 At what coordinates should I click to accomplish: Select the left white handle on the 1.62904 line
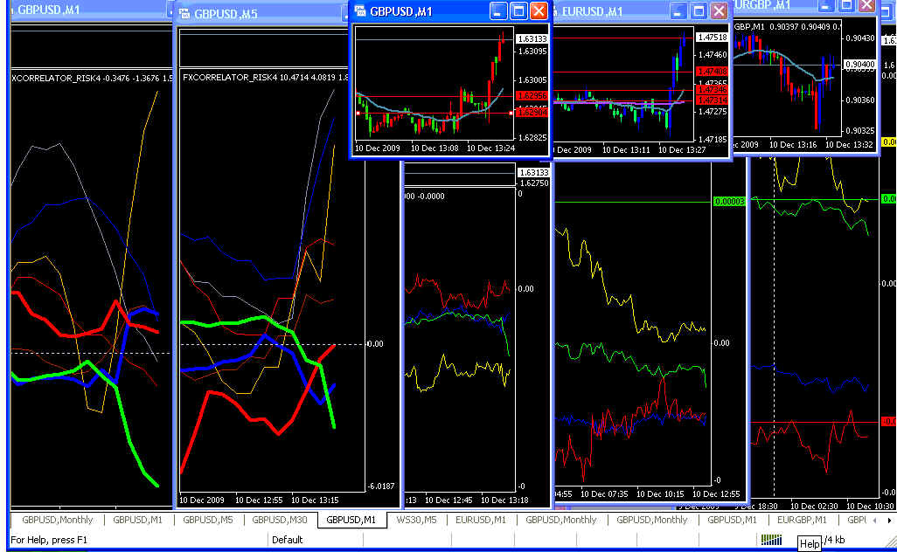pos(358,114)
